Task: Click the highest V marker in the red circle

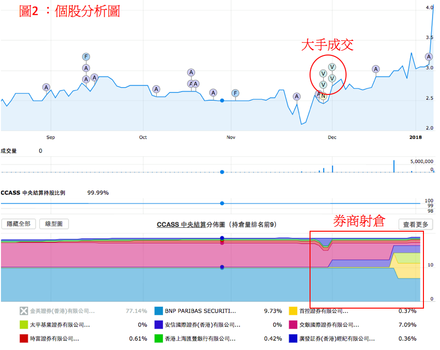Action: (332, 67)
